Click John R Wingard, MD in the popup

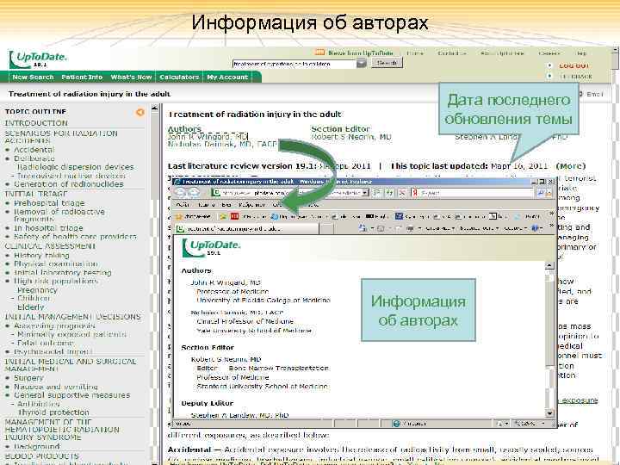[226, 282]
